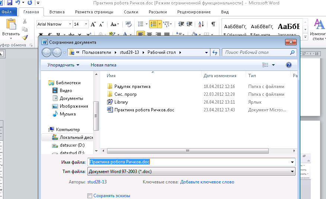Screen dimensions: 326x199
Task: Click the blue Help question mark icon
Action: point(289,65)
